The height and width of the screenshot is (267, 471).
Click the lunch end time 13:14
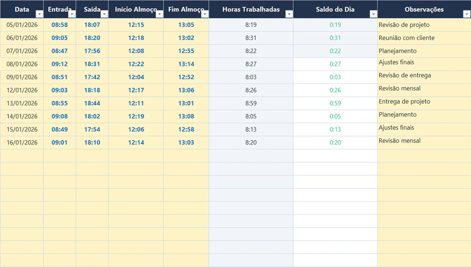186,64
